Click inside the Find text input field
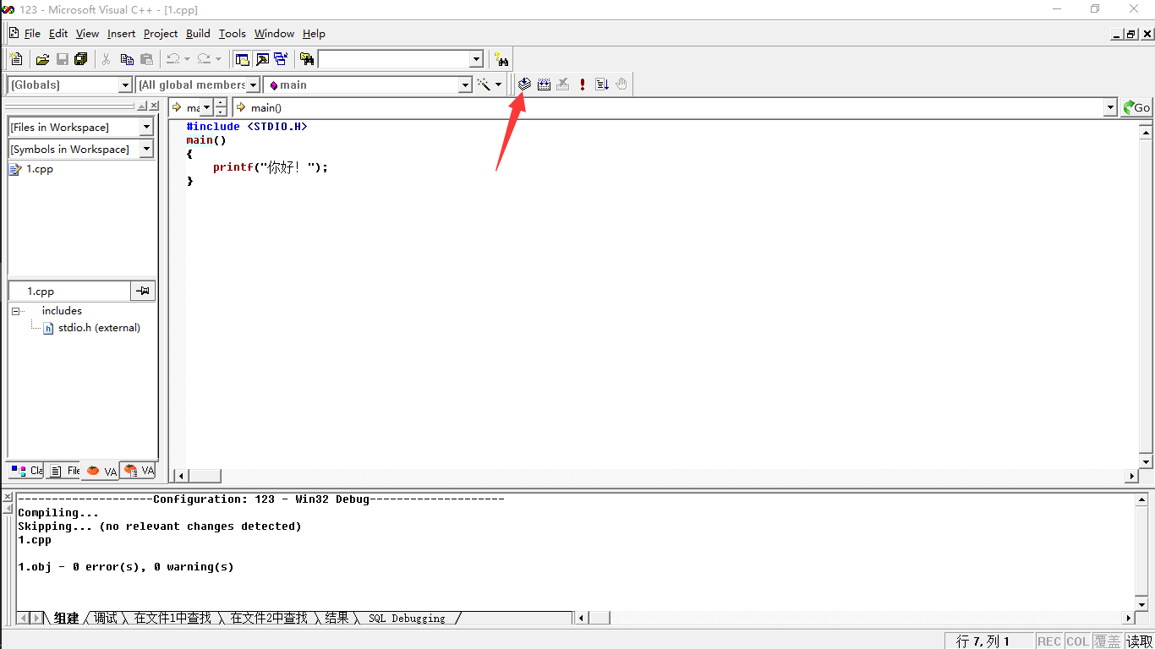Screen dimensions: 1155x649 coord(393,59)
